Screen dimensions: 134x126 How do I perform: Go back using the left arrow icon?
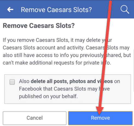click(10, 10)
